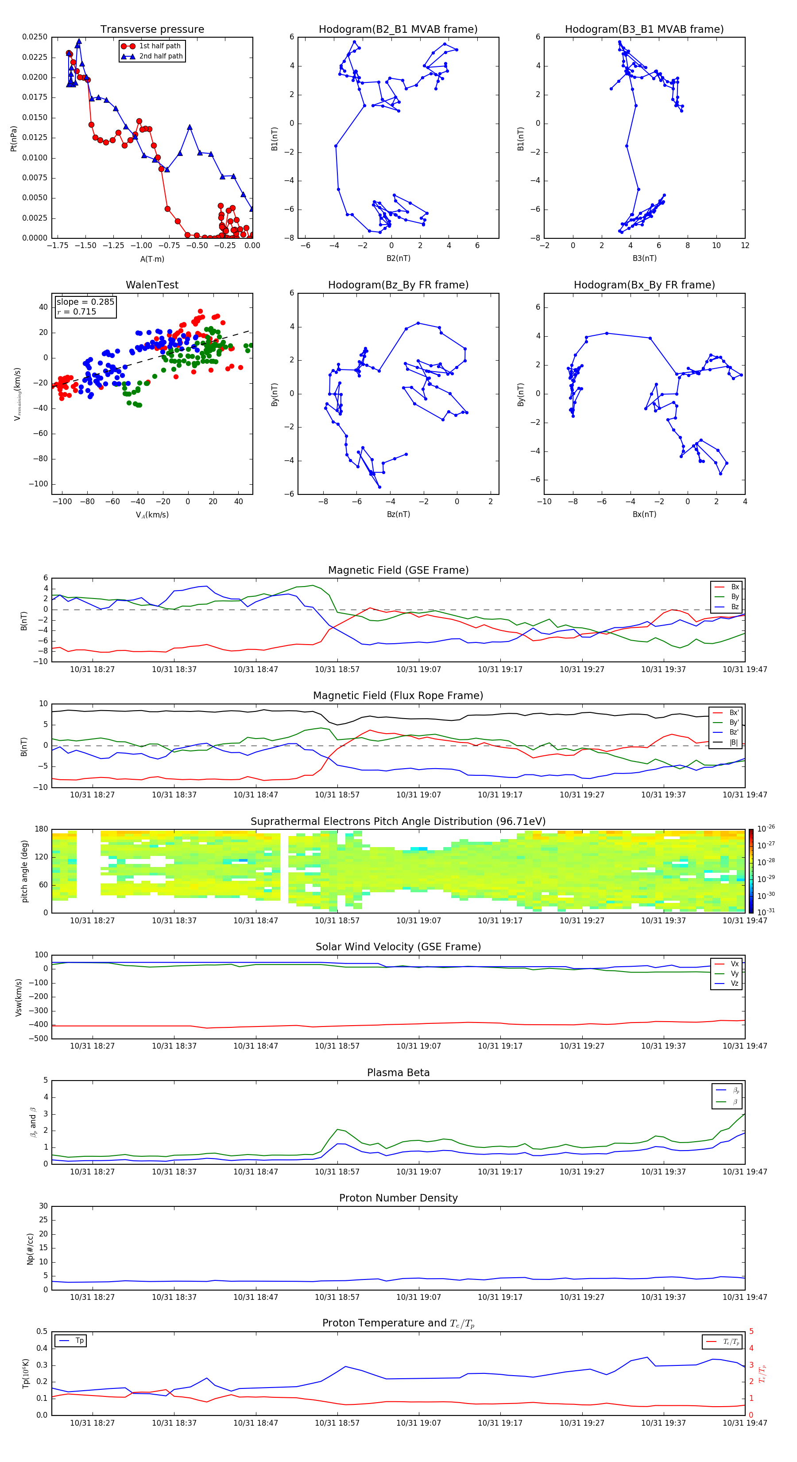Click '|B|' in the Flux Rope legend
797x1462 pixels.
click(x=734, y=743)
